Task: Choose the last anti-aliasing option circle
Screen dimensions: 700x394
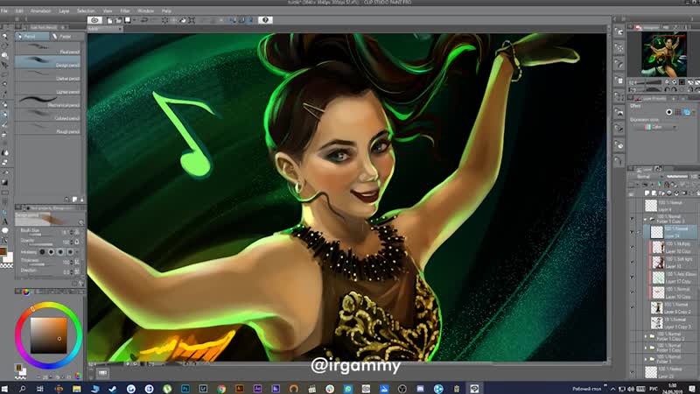Action: click(x=70, y=252)
